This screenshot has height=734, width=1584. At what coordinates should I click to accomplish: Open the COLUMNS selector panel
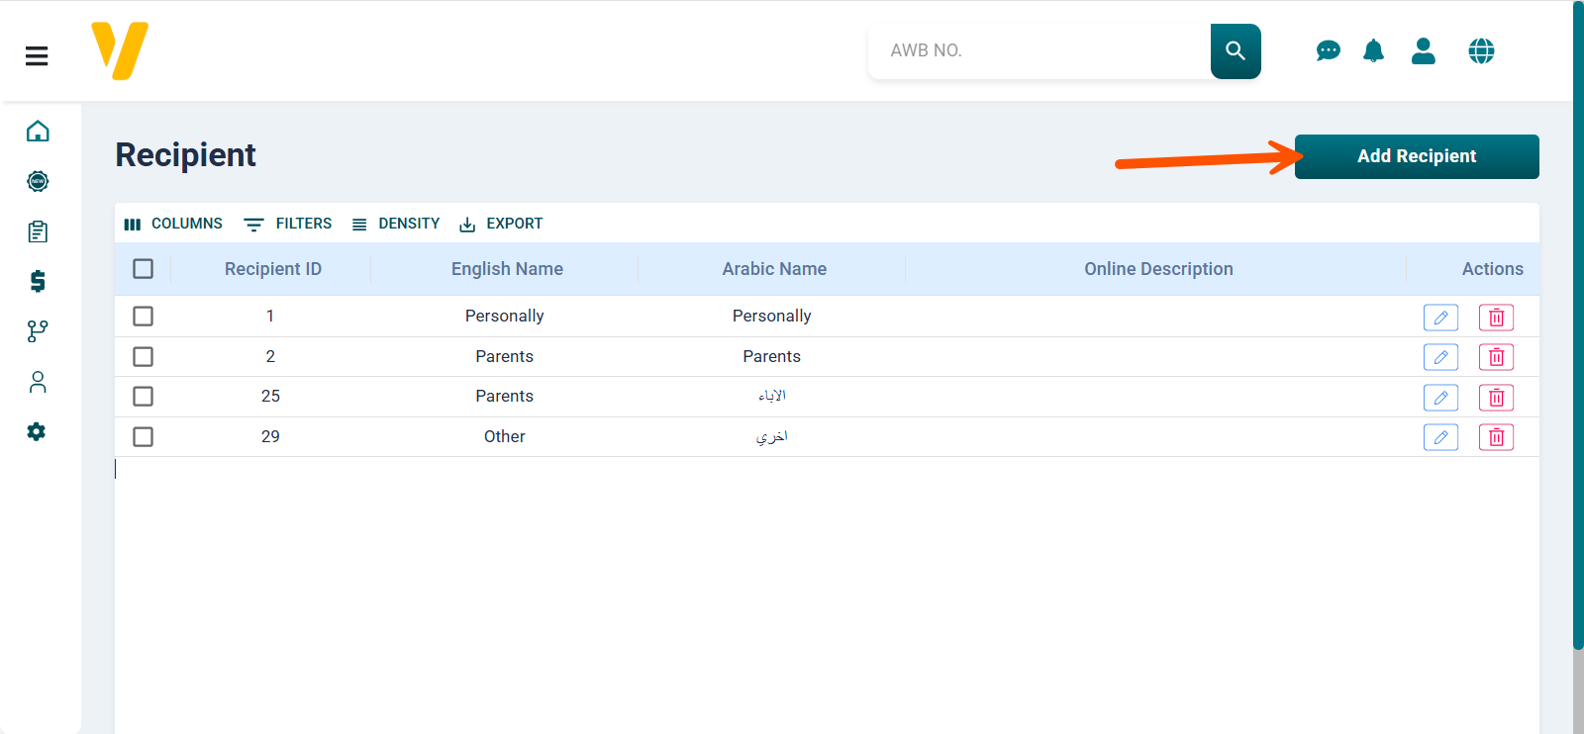[x=173, y=224]
